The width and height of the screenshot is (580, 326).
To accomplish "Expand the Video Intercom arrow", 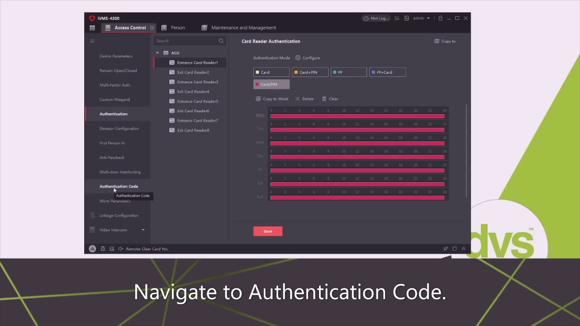I will point(143,230).
